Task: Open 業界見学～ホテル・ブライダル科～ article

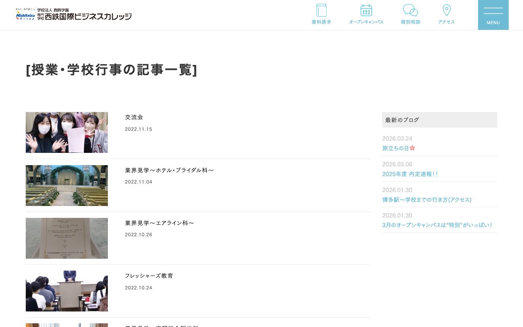Action: [x=169, y=170]
